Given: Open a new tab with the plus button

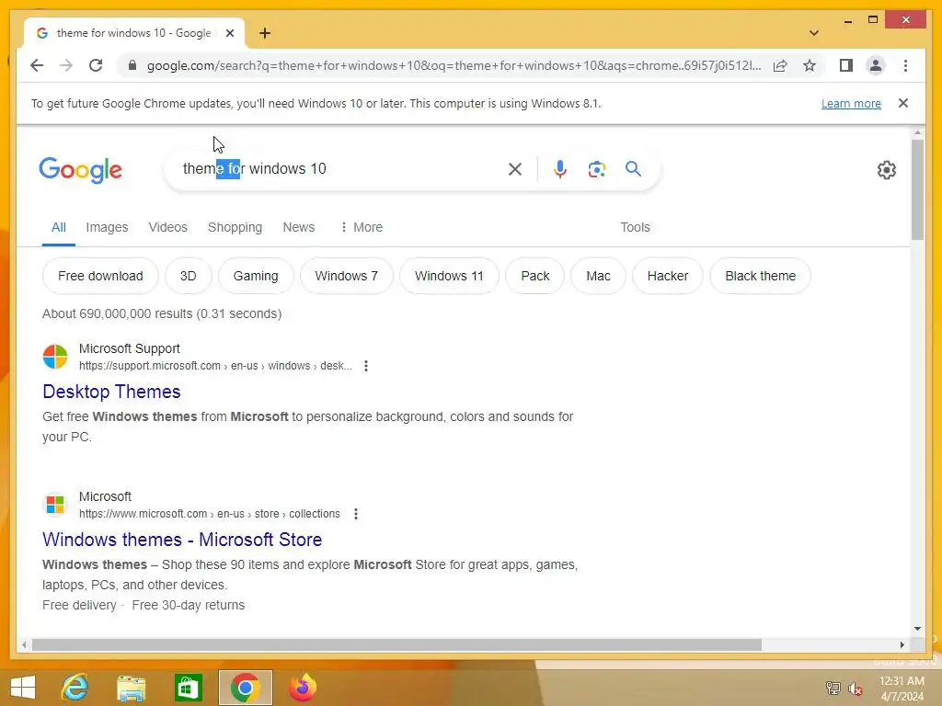Looking at the screenshot, I should pos(265,33).
